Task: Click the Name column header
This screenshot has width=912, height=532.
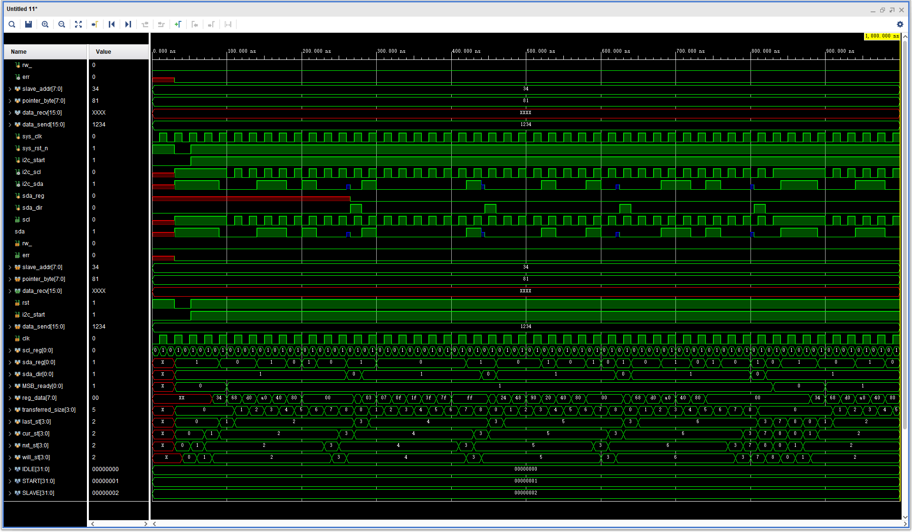Action: [x=19, y=51]
